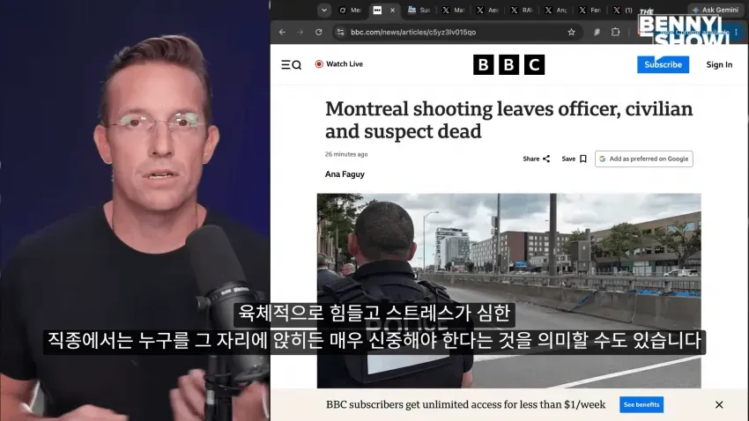749x421 pixels.
Task: Switch to the 'Mer' tab
Action: click(x=350, y=10)
